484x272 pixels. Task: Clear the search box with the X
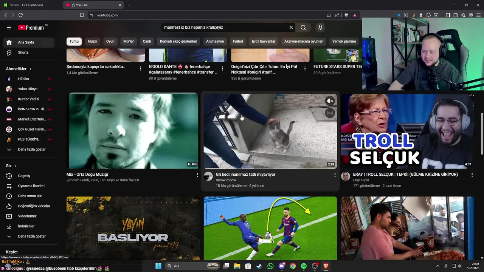point(291,28)
